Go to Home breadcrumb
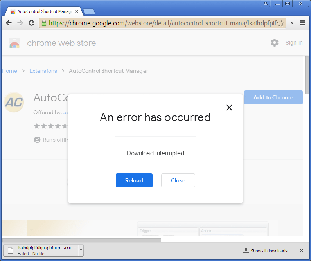The height and width of the screenshot is (261, 311). (9, 71)
